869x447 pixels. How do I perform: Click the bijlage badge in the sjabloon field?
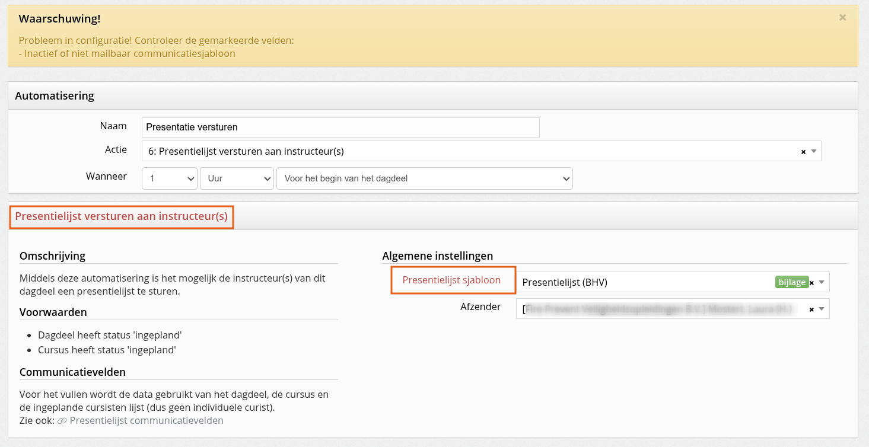coord(791,282)
